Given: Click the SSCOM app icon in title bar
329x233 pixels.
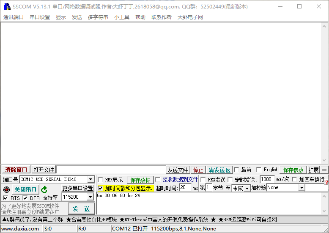Looking at the screenshot, I should (7, 6).
